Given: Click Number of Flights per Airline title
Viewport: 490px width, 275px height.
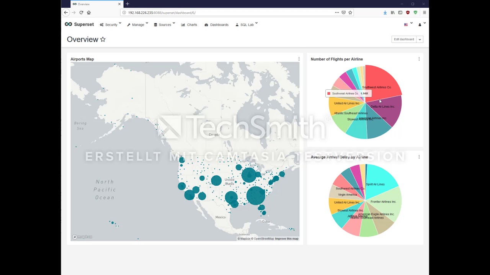Looking at the screenshot, I should (x=337, y=59).
